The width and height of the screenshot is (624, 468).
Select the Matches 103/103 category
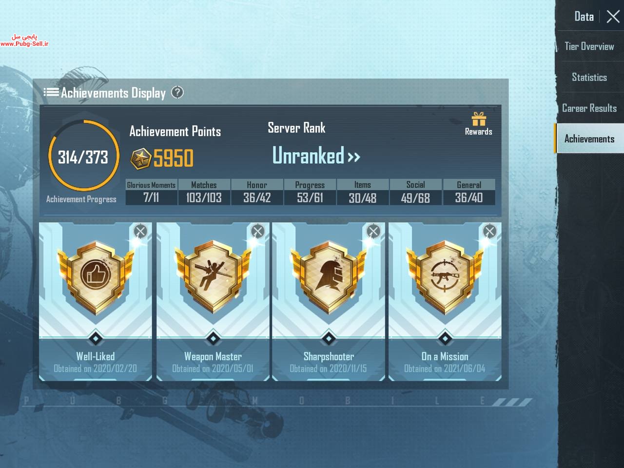(x=204, y=192)
